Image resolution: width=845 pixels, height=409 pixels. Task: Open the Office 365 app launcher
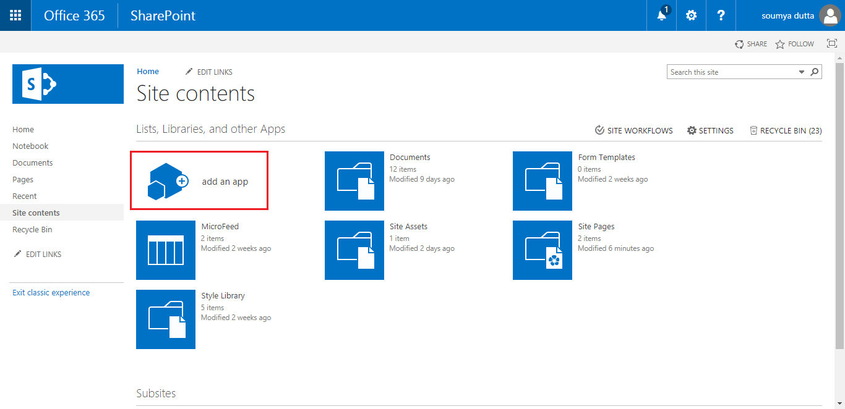pos(15,15)
